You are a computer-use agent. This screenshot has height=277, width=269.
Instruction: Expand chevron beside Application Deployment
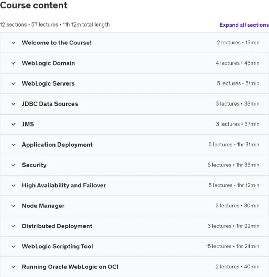click(x=13, y=145)
